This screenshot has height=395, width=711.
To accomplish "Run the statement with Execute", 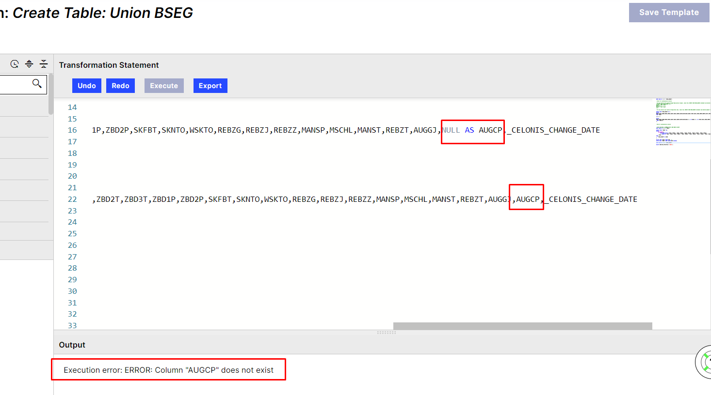I will tap(164, 86).
